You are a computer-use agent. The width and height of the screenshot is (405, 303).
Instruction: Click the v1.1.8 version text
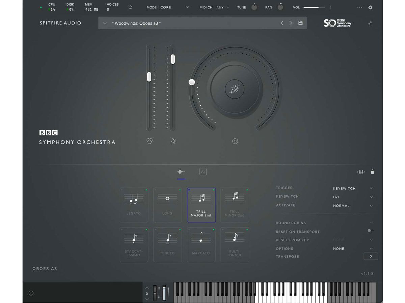click(367, 274)
